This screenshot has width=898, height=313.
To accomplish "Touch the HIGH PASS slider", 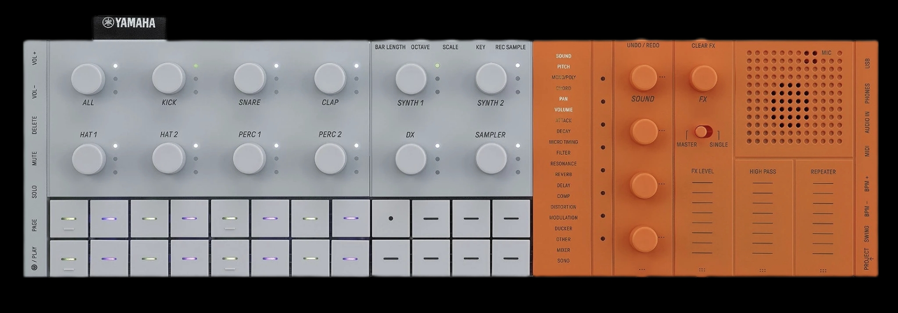I will pyautogui.click(x=763, y=217).
